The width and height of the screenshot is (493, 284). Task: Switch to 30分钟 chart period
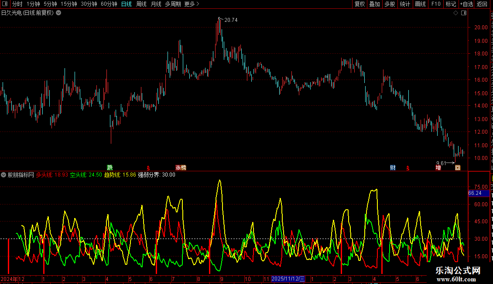(x=89, y=4)
